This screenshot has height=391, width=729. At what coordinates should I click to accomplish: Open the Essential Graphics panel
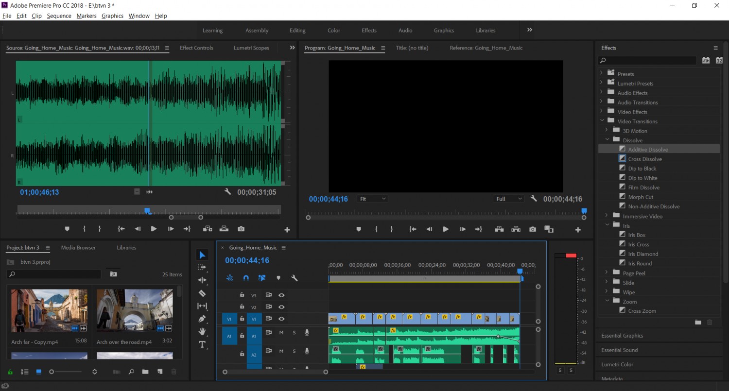(622, 336)
